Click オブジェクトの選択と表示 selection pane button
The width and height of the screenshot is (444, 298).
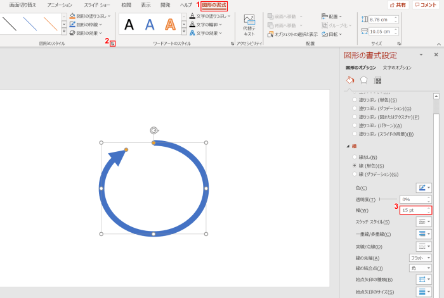(x=292, y=34)
